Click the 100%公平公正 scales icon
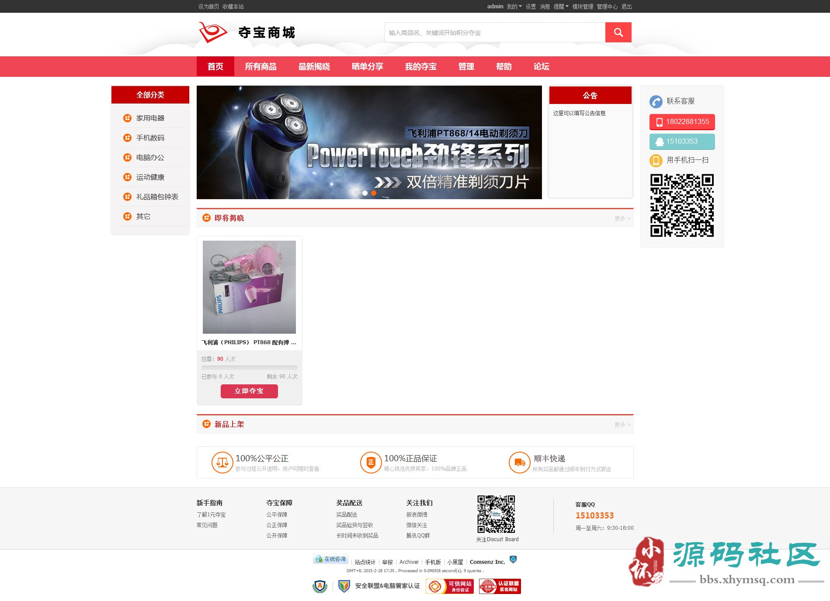This screenshot has width=830, height=601. [x=222, y=463]
